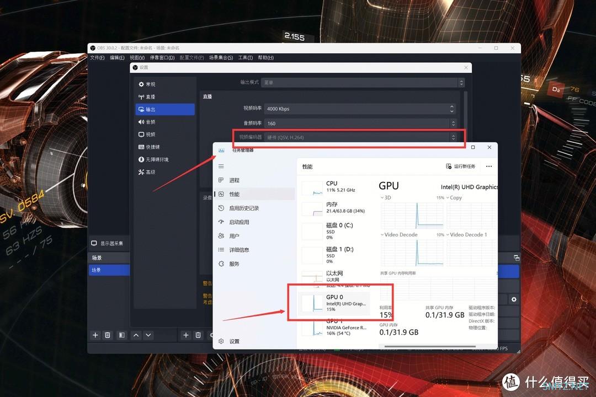Remove selected source with trash icon
The height and width of the screenshot is (397, 596).
point(198,335)
